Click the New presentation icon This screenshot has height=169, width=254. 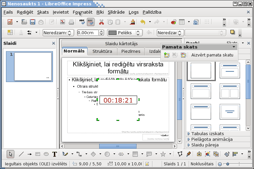pos(10,22)
